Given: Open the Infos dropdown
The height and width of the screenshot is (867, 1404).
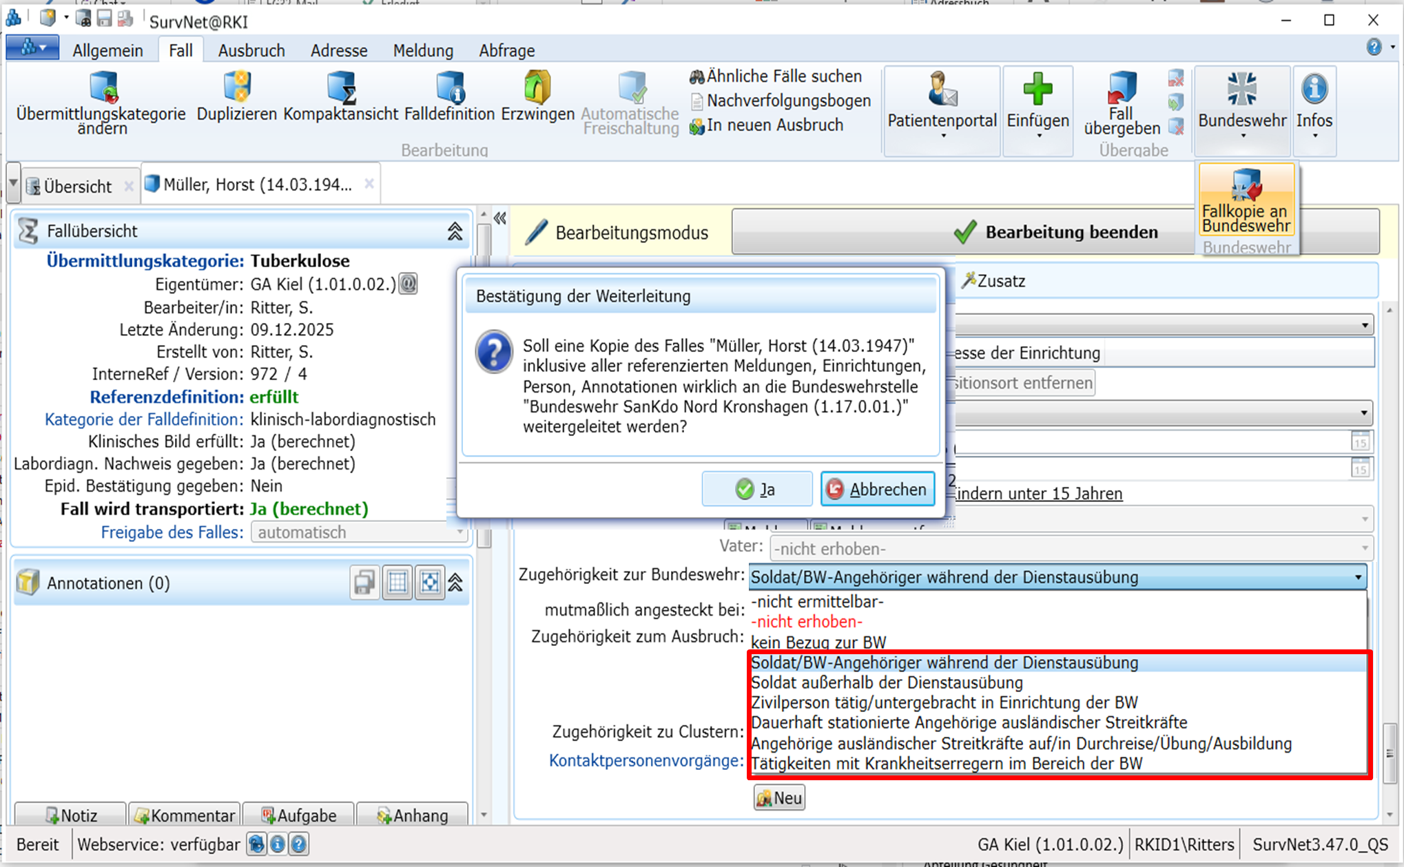Looking at the screenshot, I should pyautogui.click(x=1314, y=110).
